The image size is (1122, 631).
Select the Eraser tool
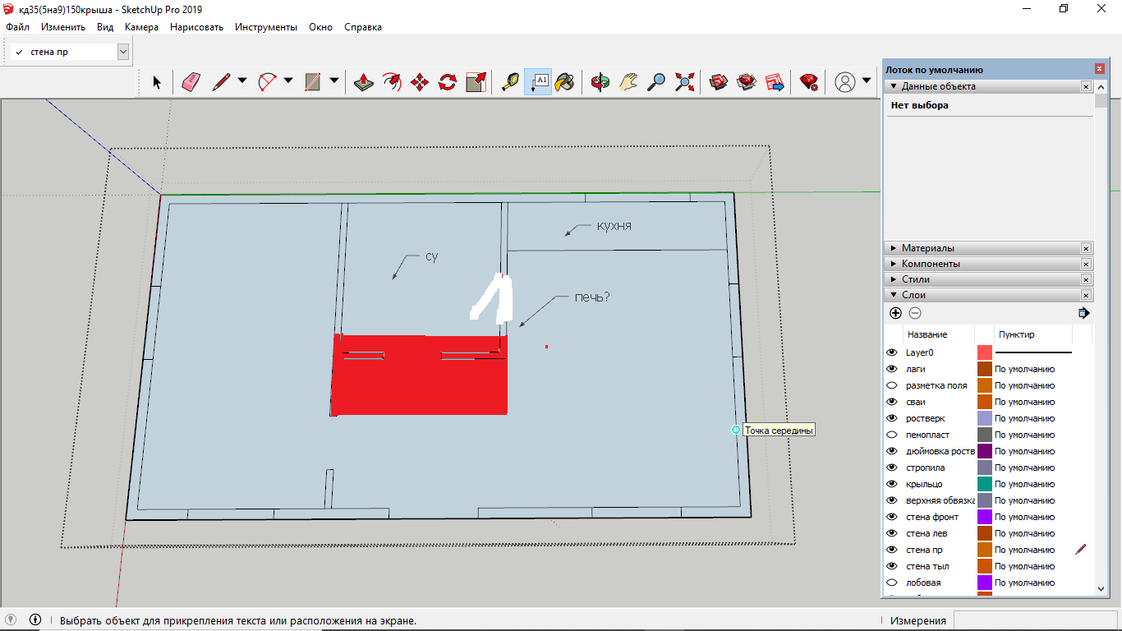click(191, 81)
